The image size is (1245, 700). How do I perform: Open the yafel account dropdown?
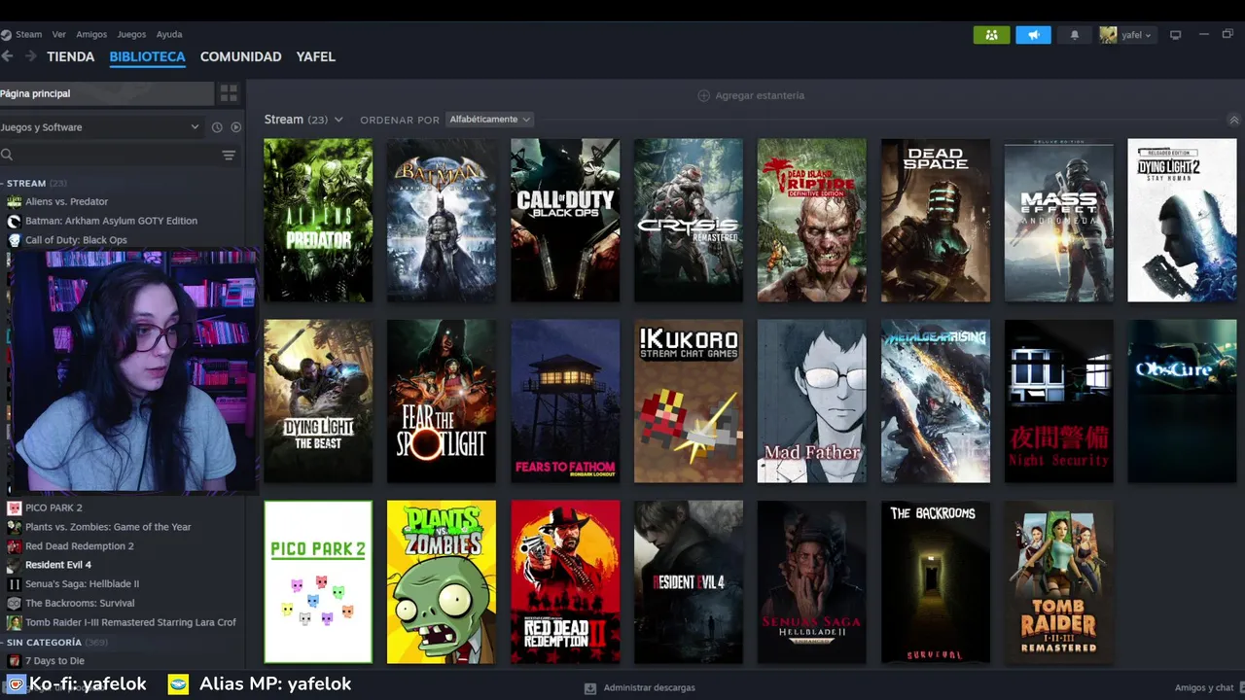coord(1126,35)
